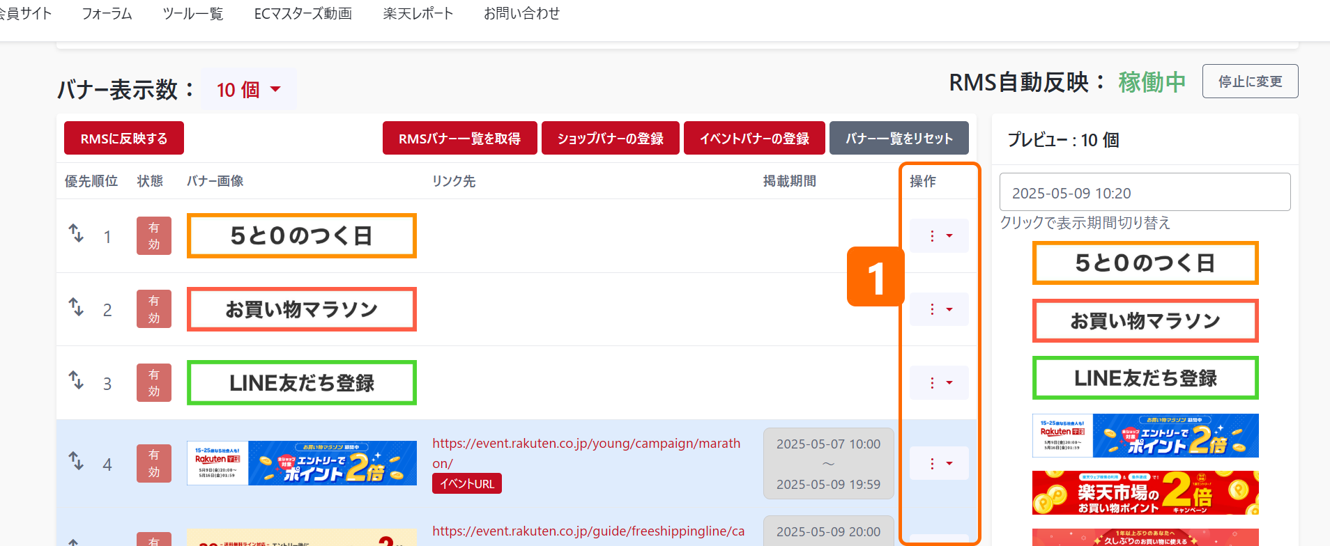Image resolution: width=1330 pixels, height=546 pixels.
Task: Click 停止に変更 button
Action: point(1251,81)
